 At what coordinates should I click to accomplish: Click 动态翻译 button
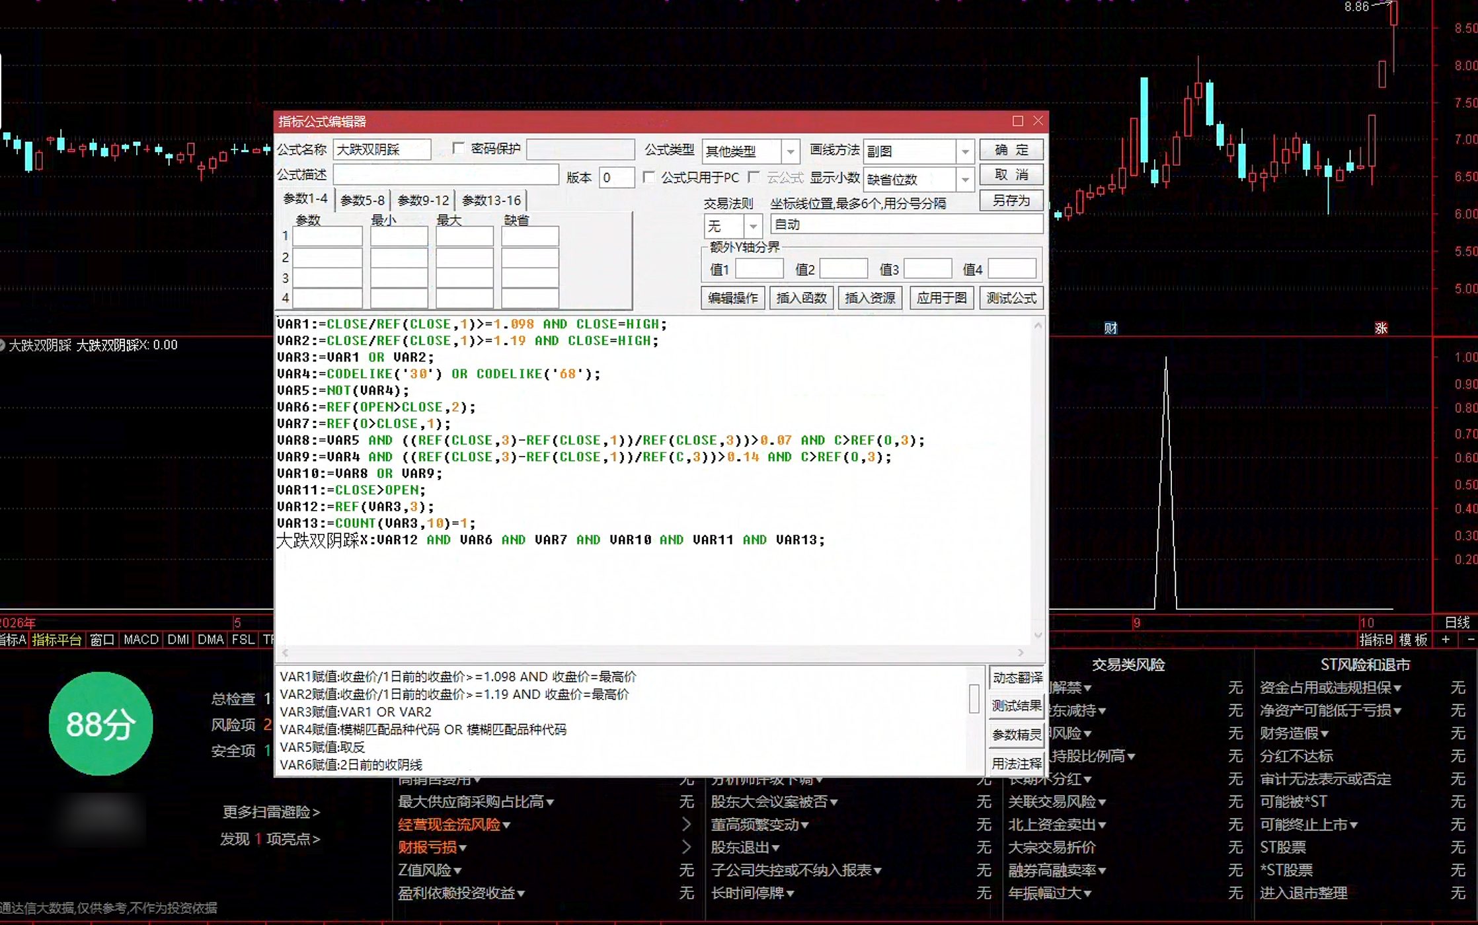pos(1017,678)
